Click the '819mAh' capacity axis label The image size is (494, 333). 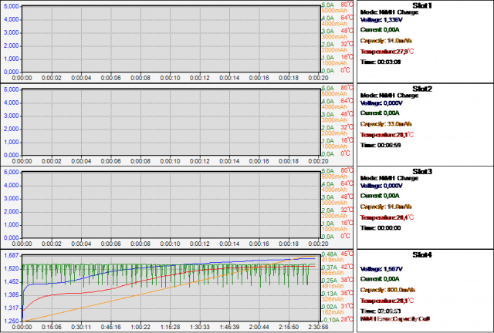tap(332, 260)
